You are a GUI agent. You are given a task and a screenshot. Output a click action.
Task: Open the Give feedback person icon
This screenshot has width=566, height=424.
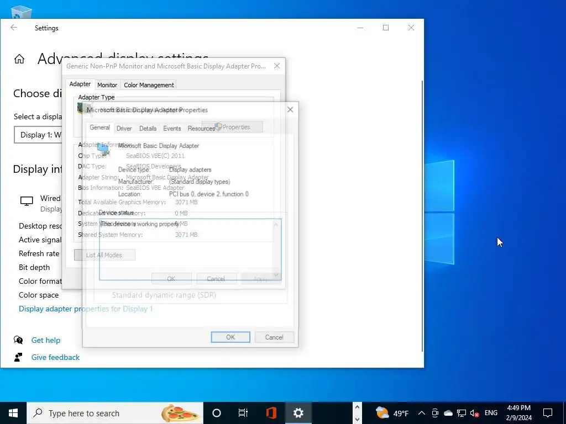click(18, 357)
